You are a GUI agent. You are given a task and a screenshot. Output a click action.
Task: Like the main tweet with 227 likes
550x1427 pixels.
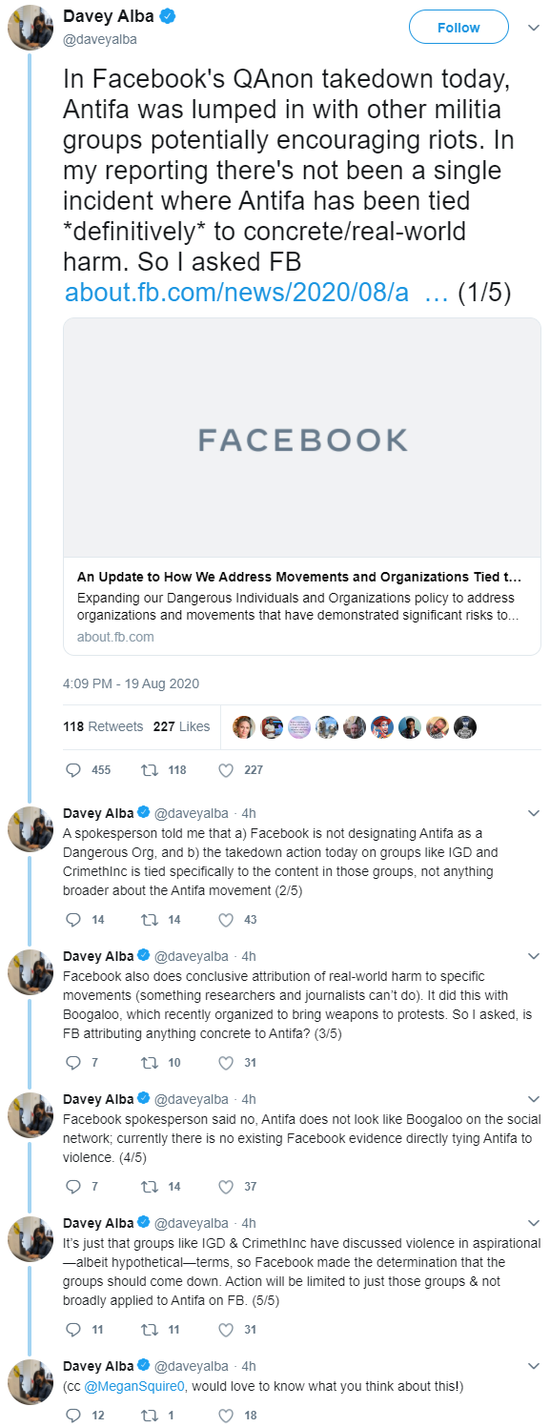(225, 769)
